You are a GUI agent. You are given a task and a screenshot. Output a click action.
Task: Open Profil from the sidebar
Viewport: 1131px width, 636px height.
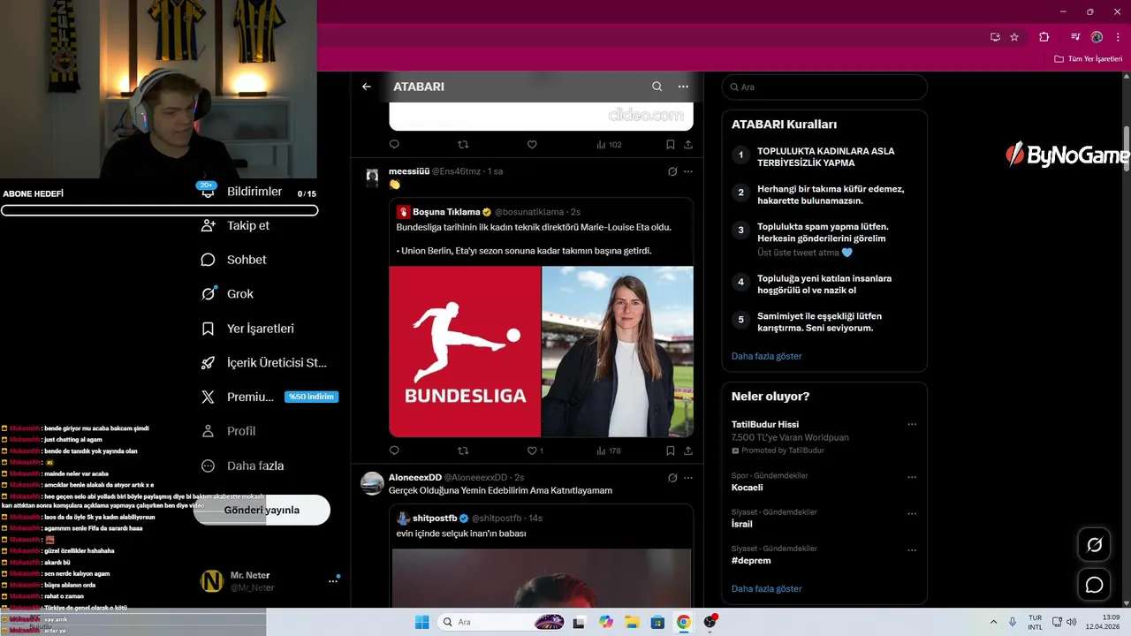click(229, 431)
